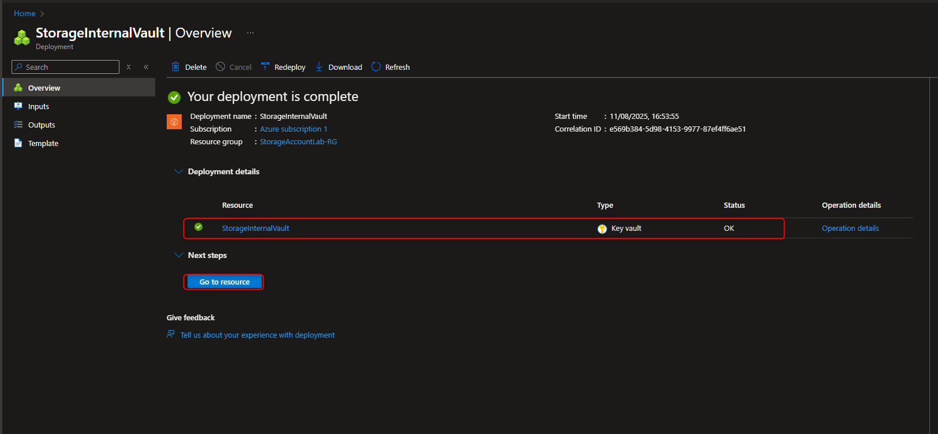Click the Download arrow icon

[318, 66]
